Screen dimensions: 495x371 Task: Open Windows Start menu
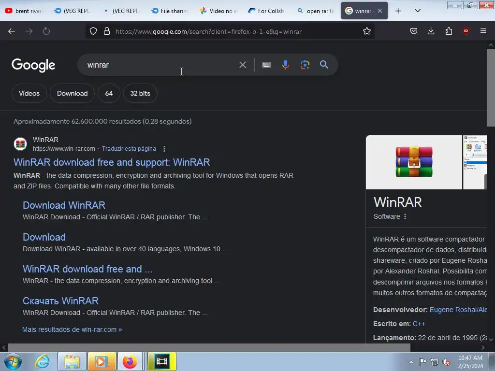tap(13, 361)
